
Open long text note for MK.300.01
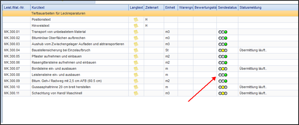(x=136, y=32)
